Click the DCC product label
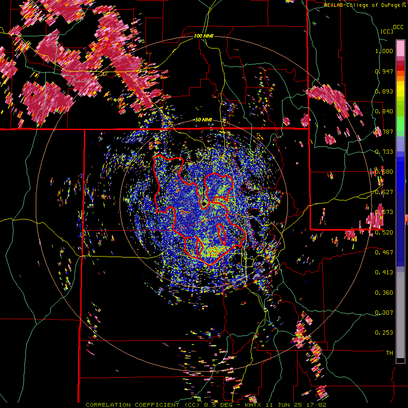This screenshot has width=408, height=408. [398, 27]
